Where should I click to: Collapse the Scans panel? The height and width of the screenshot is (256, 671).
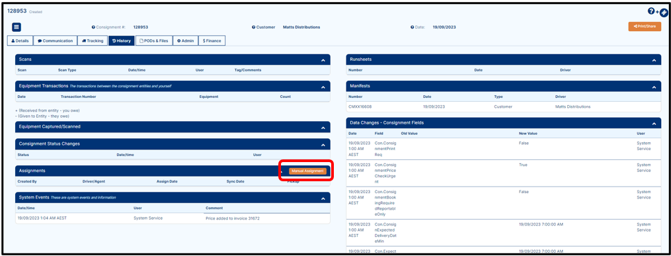pyautogui.click(x=323, y=60)
